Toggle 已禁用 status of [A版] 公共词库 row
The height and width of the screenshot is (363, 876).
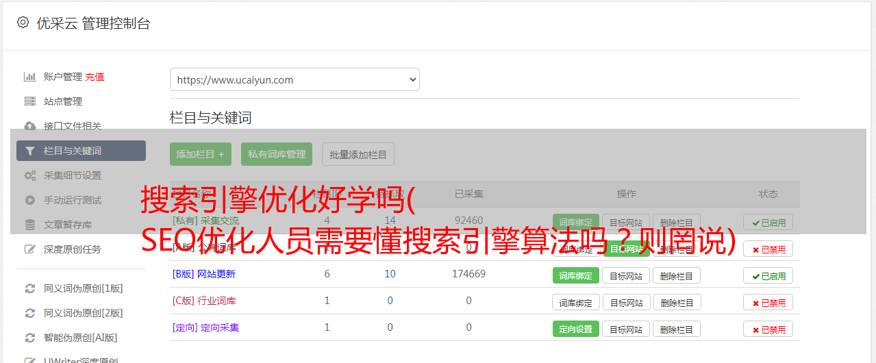(x=768, y=249)
